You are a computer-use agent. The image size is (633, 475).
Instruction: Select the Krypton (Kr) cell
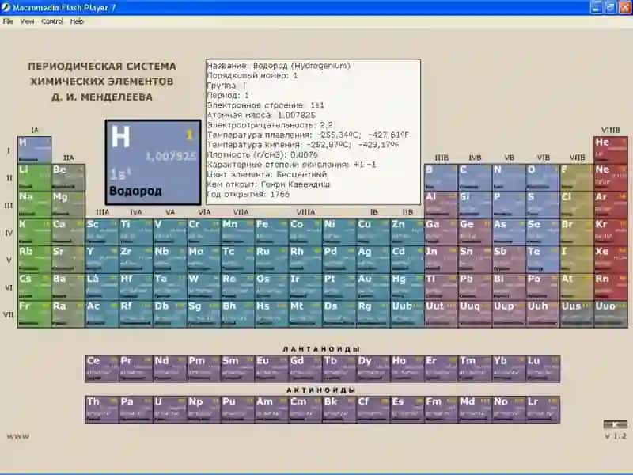pyautogui.click(x=611, y=232)
